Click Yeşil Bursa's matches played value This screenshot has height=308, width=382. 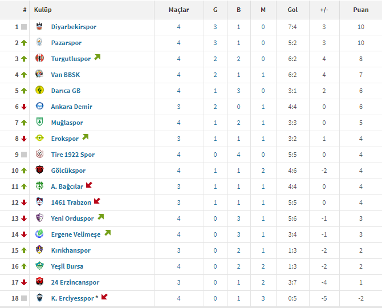[179, 266]
